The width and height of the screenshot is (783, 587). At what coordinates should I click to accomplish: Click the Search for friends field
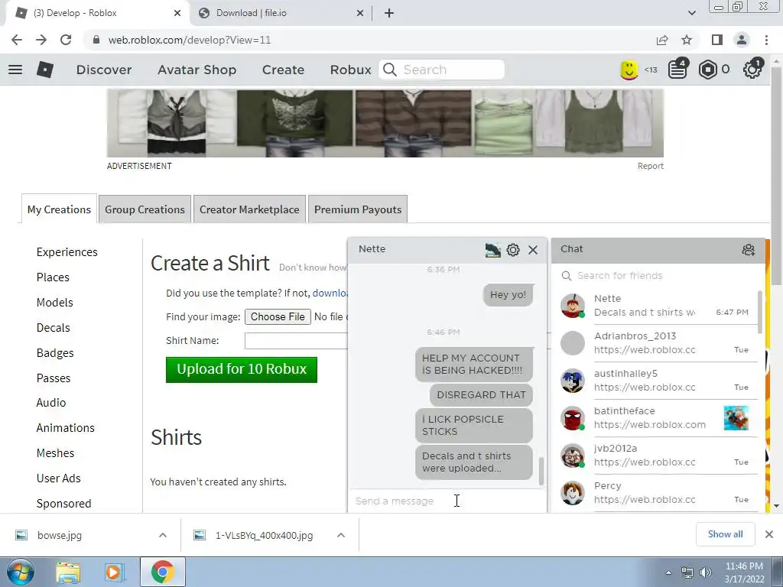click(x=658, y=275)
